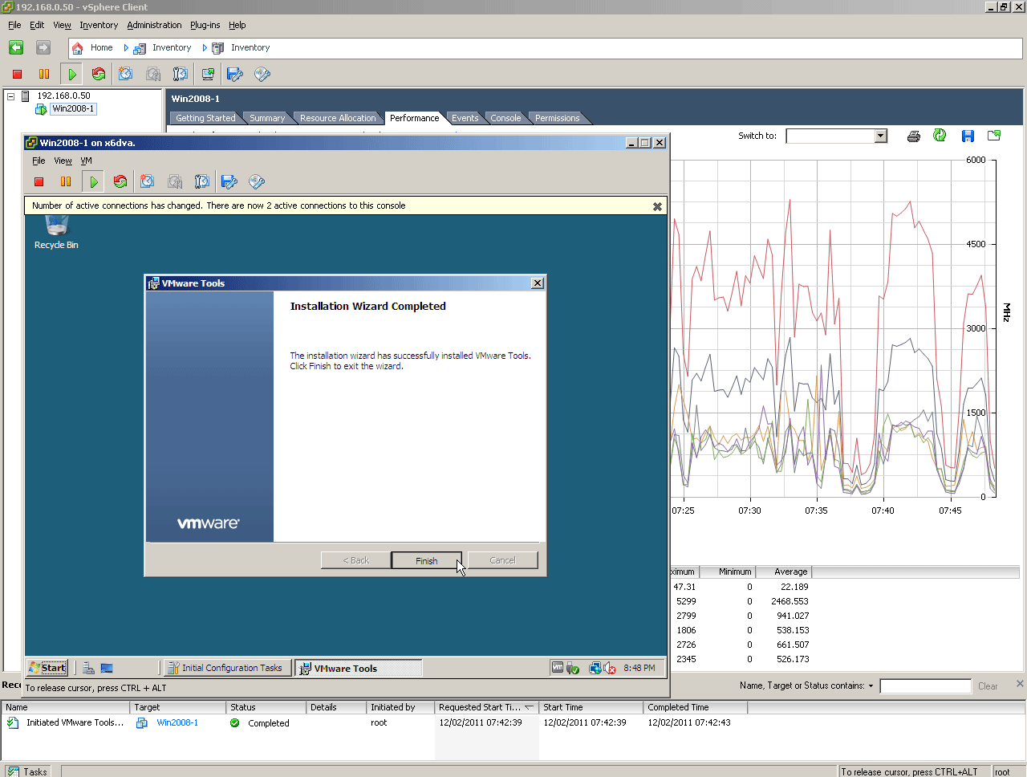Open the Plug-ins menu
Viewport: 1027px width, 777px height.
click(205, 25)
